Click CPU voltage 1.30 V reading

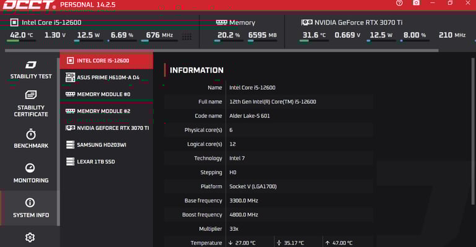pyautogui.click(x=55, y=35)
